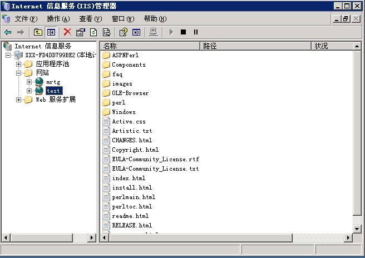Click the Back arrow toolbar icon
Screen dimensions: 365x258
click(8, 32)
